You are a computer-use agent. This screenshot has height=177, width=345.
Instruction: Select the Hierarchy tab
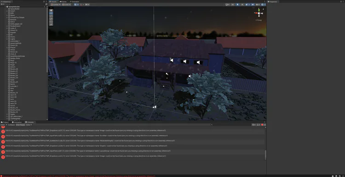[x=6, y=1]
